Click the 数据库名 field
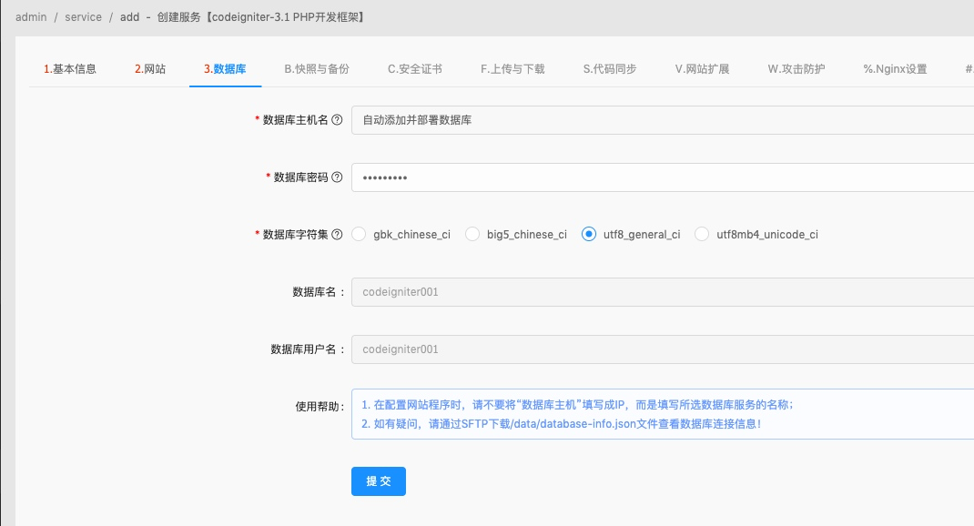 [x=662, y=292]
